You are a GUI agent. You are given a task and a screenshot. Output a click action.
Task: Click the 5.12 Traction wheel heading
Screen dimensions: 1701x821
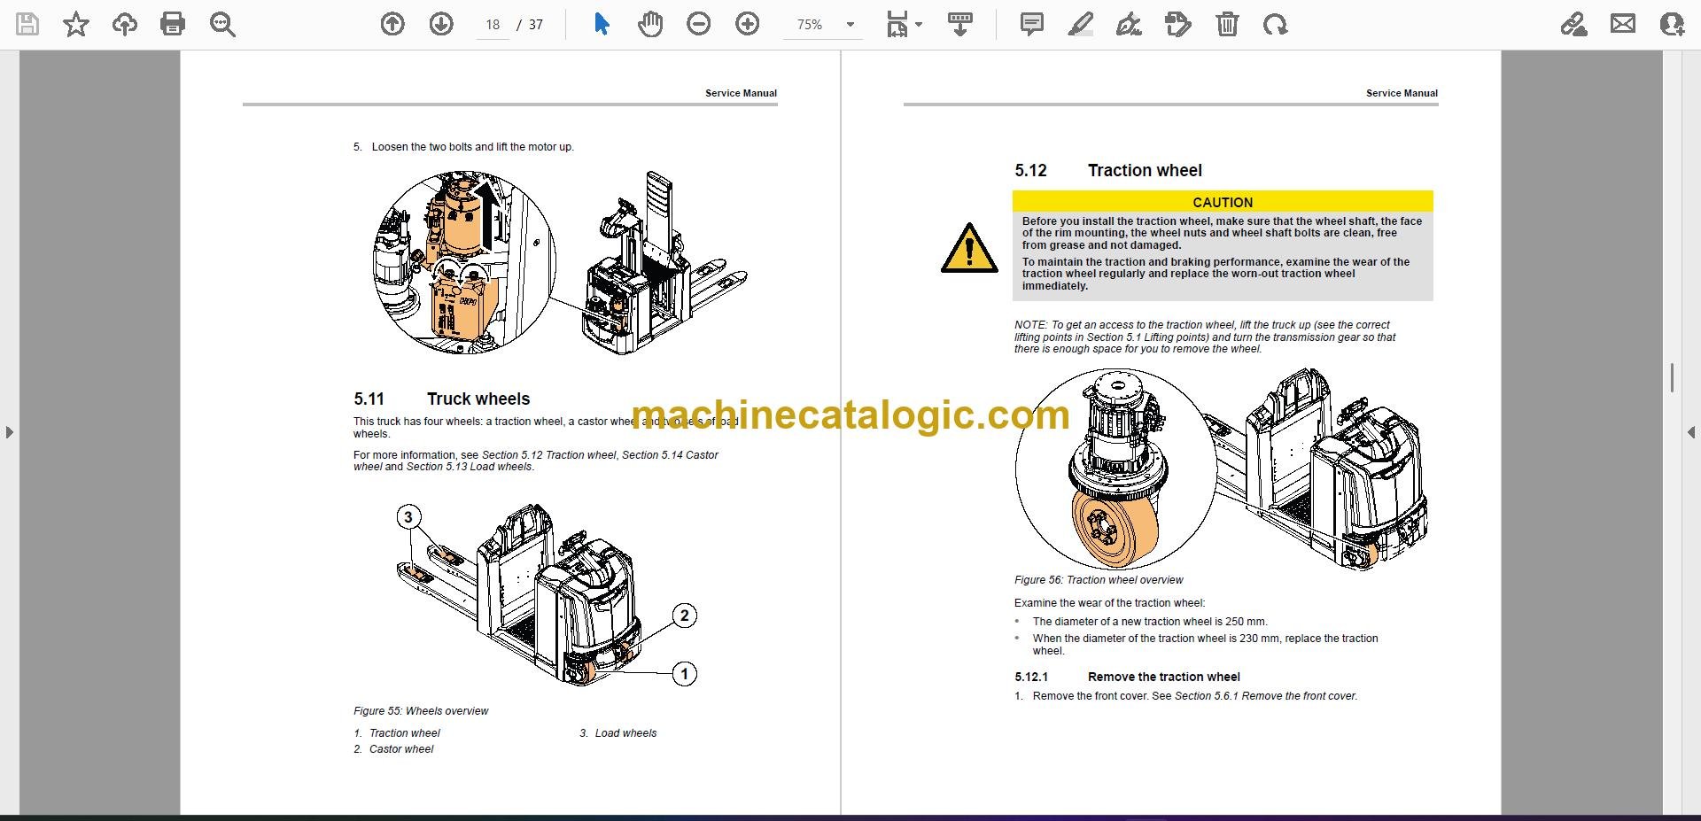coord(1108,171)
